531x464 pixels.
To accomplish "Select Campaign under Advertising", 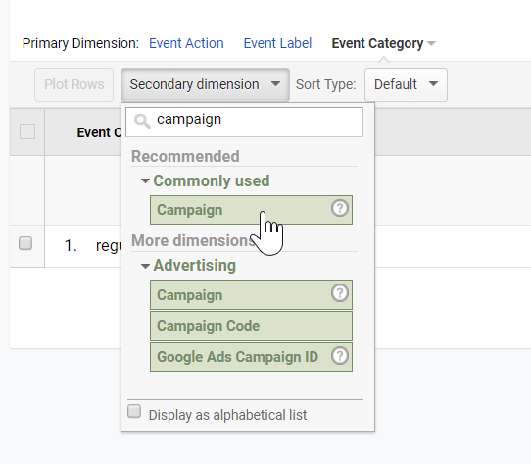I will pos(251,294).
